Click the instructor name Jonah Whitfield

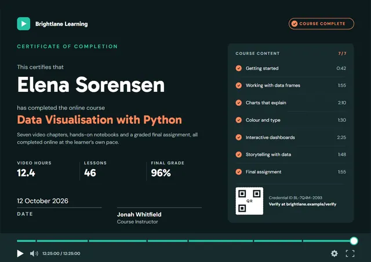(139, 215)
